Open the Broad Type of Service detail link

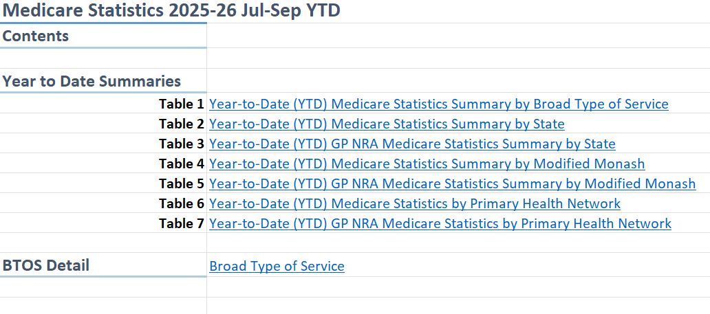click(277, 267)
